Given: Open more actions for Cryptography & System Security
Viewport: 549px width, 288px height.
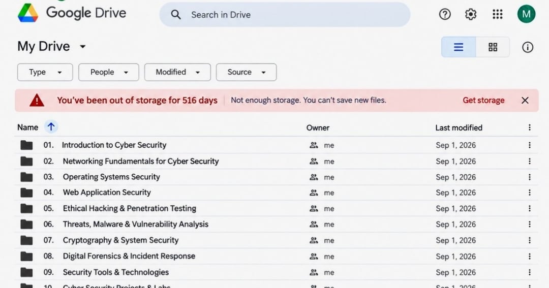Looking at the screenshot, I should [x=529, y=240].
